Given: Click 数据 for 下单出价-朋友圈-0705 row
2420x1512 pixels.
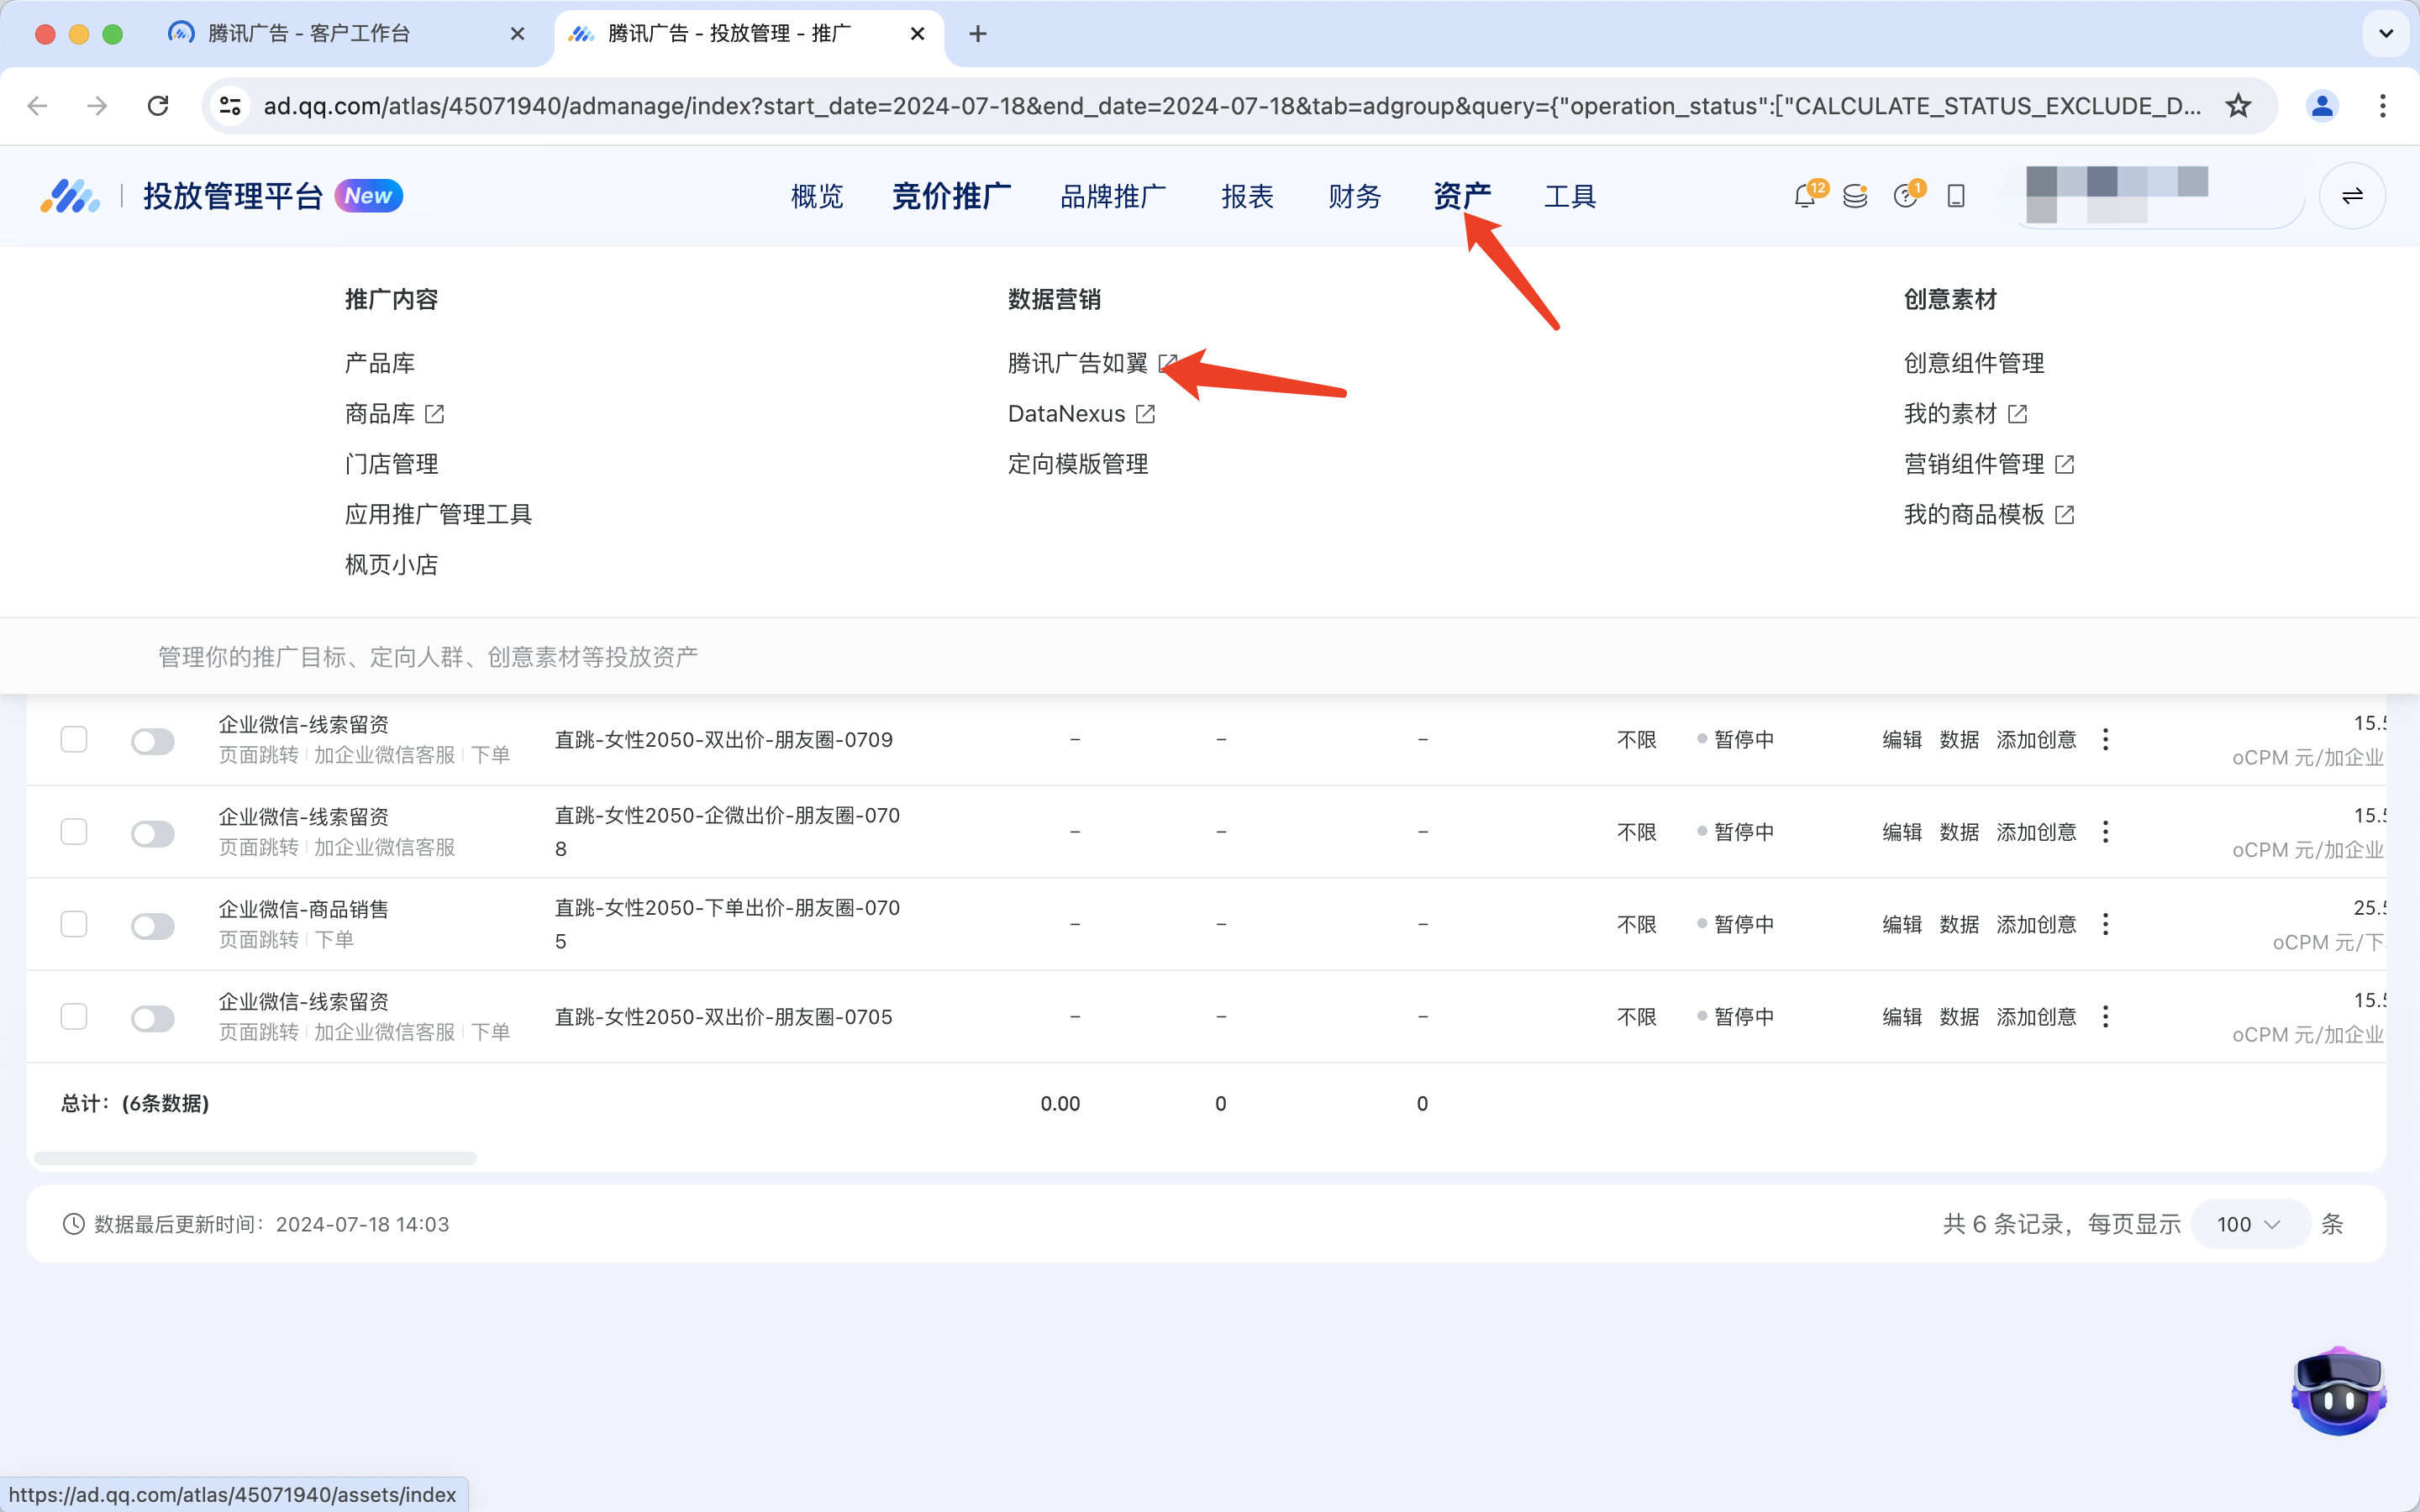Looking at the screenshot, I should point(1959,924).
